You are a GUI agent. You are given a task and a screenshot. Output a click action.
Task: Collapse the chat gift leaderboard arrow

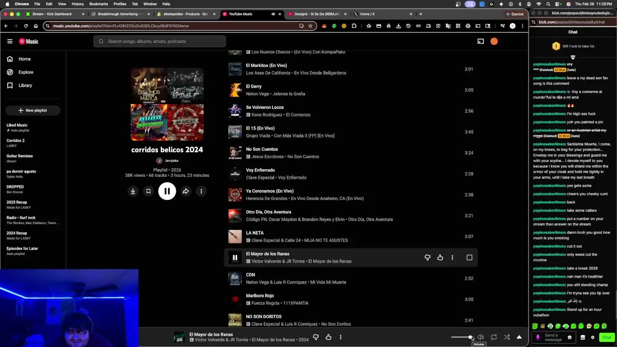point(573,57)
